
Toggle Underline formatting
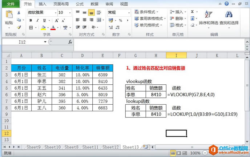[44, 20]
